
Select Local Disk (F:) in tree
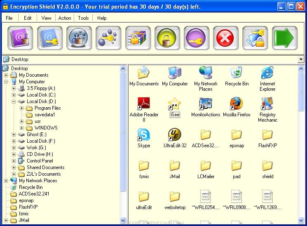point(41,141)
